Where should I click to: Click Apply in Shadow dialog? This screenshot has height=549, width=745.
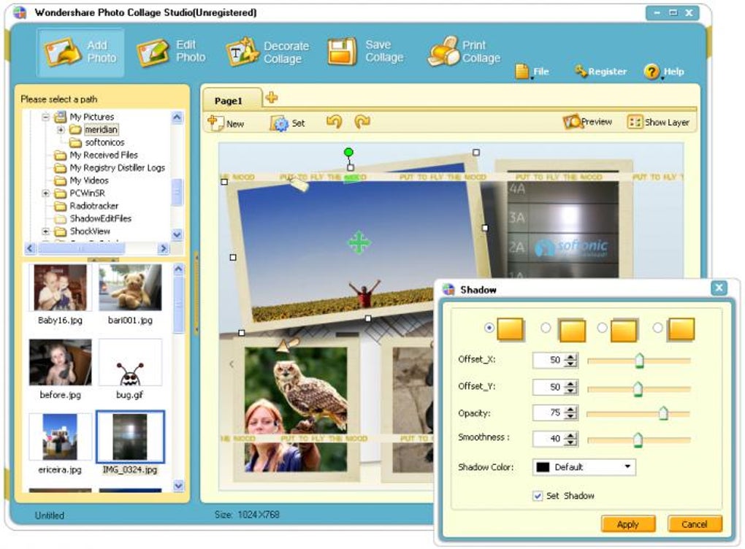tap(628, 524)
